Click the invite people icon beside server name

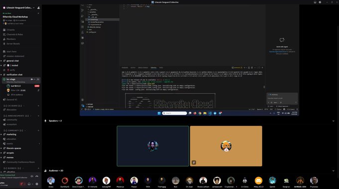click(39, 7)
